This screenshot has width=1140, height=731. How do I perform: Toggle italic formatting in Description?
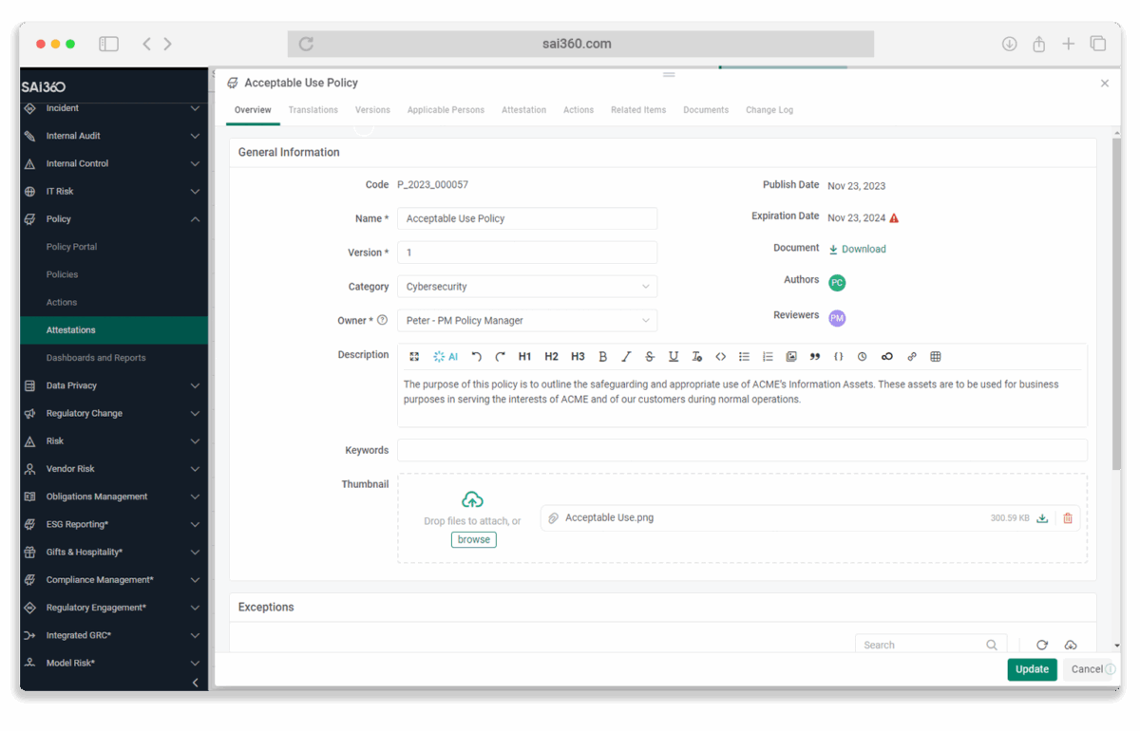(626, 357)
